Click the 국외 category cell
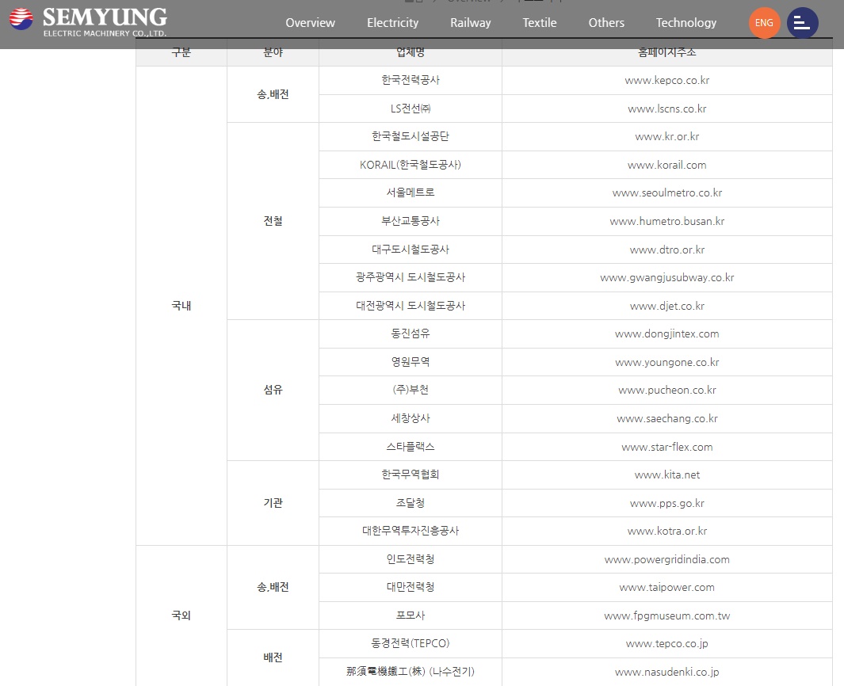The image size is (844, 686). pos(181,615)
